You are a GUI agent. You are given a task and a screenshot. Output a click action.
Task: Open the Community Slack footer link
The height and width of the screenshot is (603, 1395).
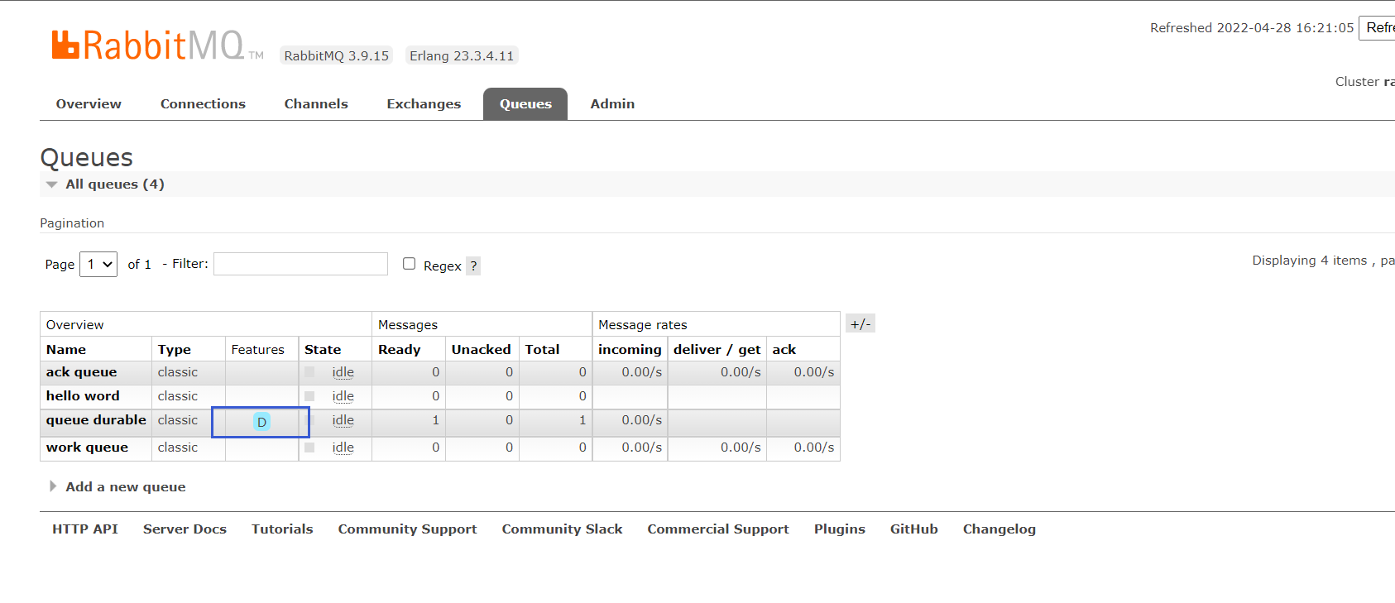562,529
